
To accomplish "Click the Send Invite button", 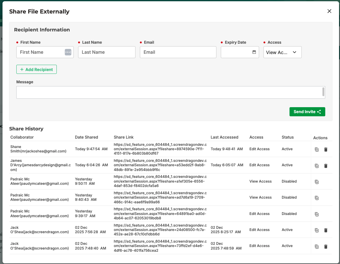I will click(x=307, y=112).
